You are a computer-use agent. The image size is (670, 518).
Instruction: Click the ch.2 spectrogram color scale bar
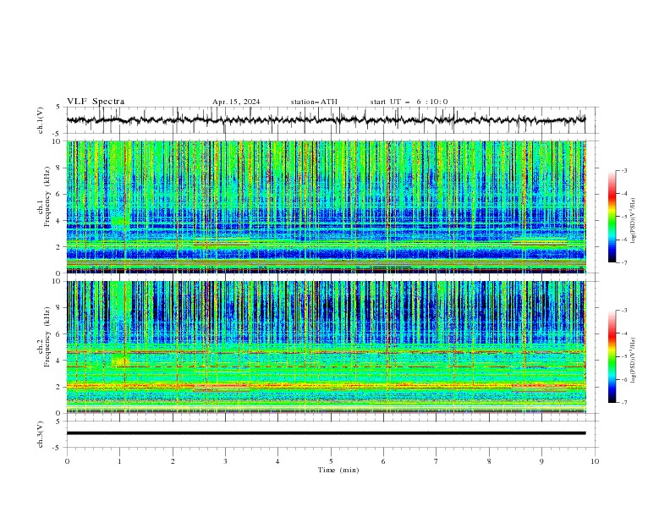(x=612, y=356)
